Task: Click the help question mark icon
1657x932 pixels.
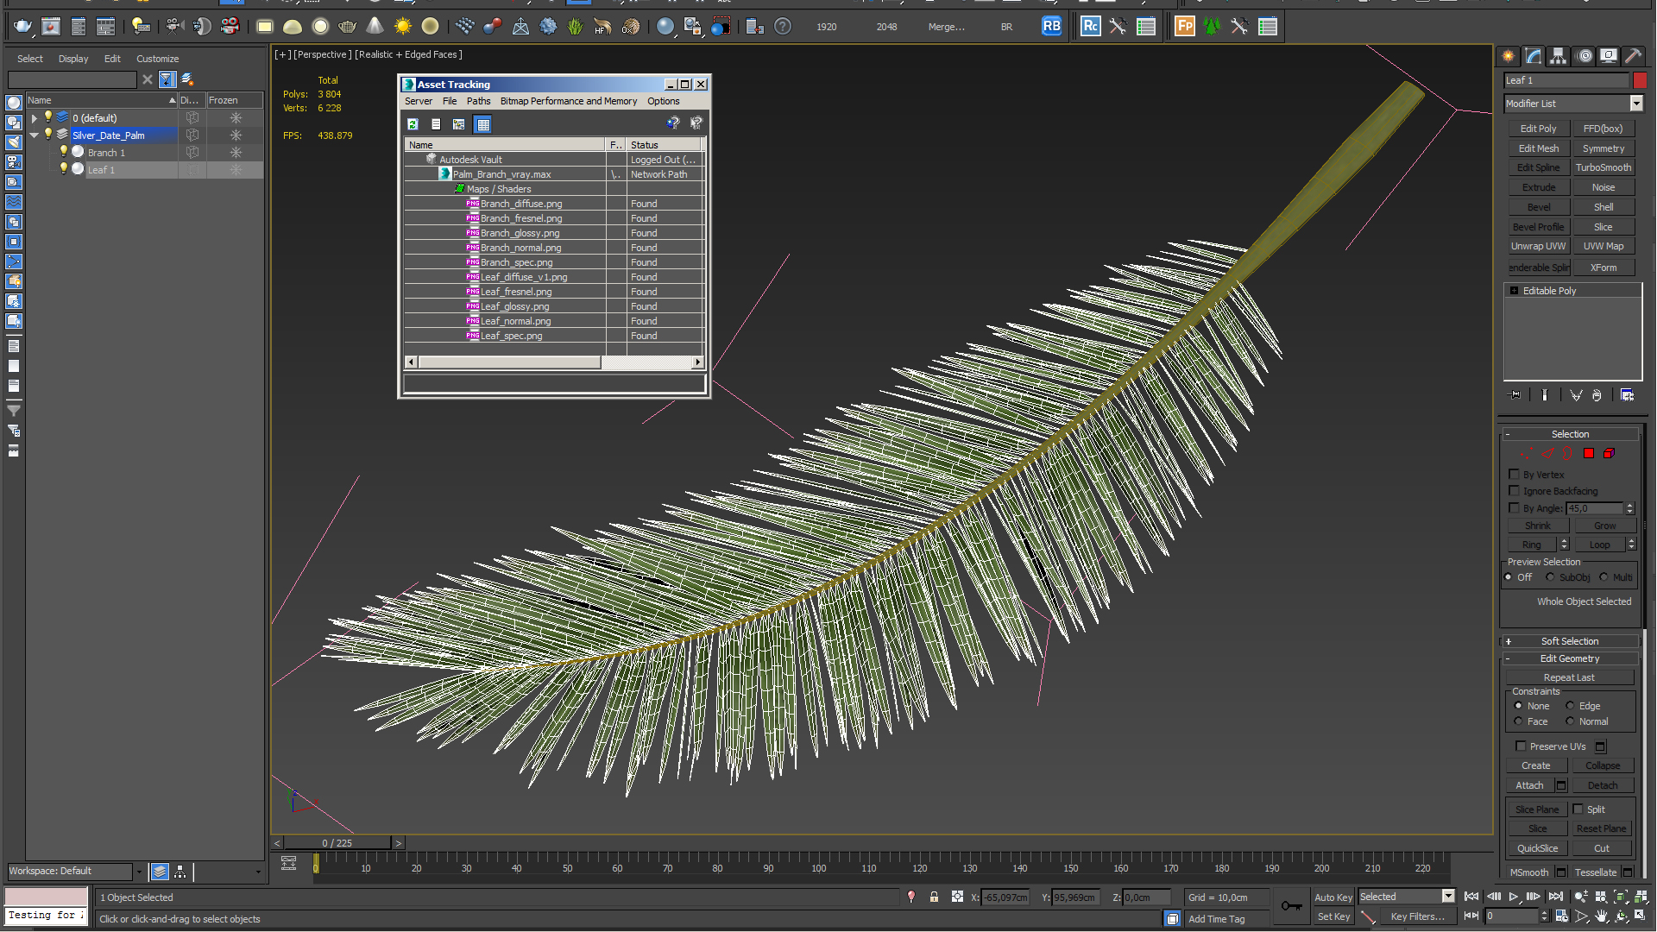Action: 783,27
